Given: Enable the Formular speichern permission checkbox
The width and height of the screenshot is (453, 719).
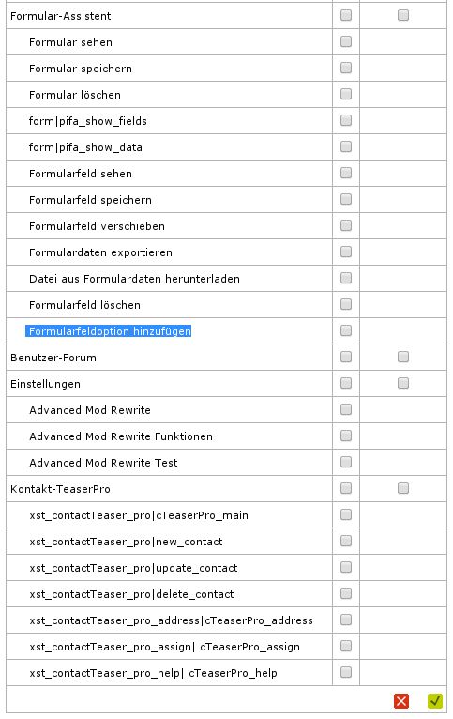Looking at the screenshot, I should pyautogui.click(x=346, y=68).
